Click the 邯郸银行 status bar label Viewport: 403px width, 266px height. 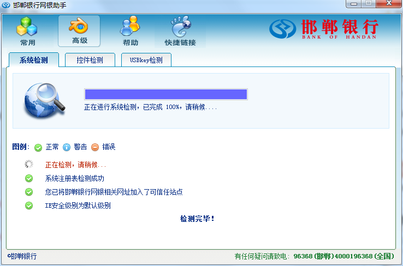22,256
